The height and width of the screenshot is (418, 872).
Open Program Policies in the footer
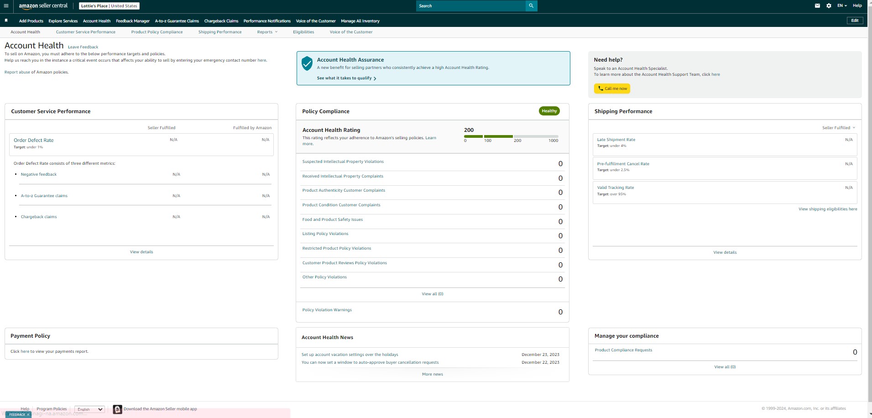[52, 409]
